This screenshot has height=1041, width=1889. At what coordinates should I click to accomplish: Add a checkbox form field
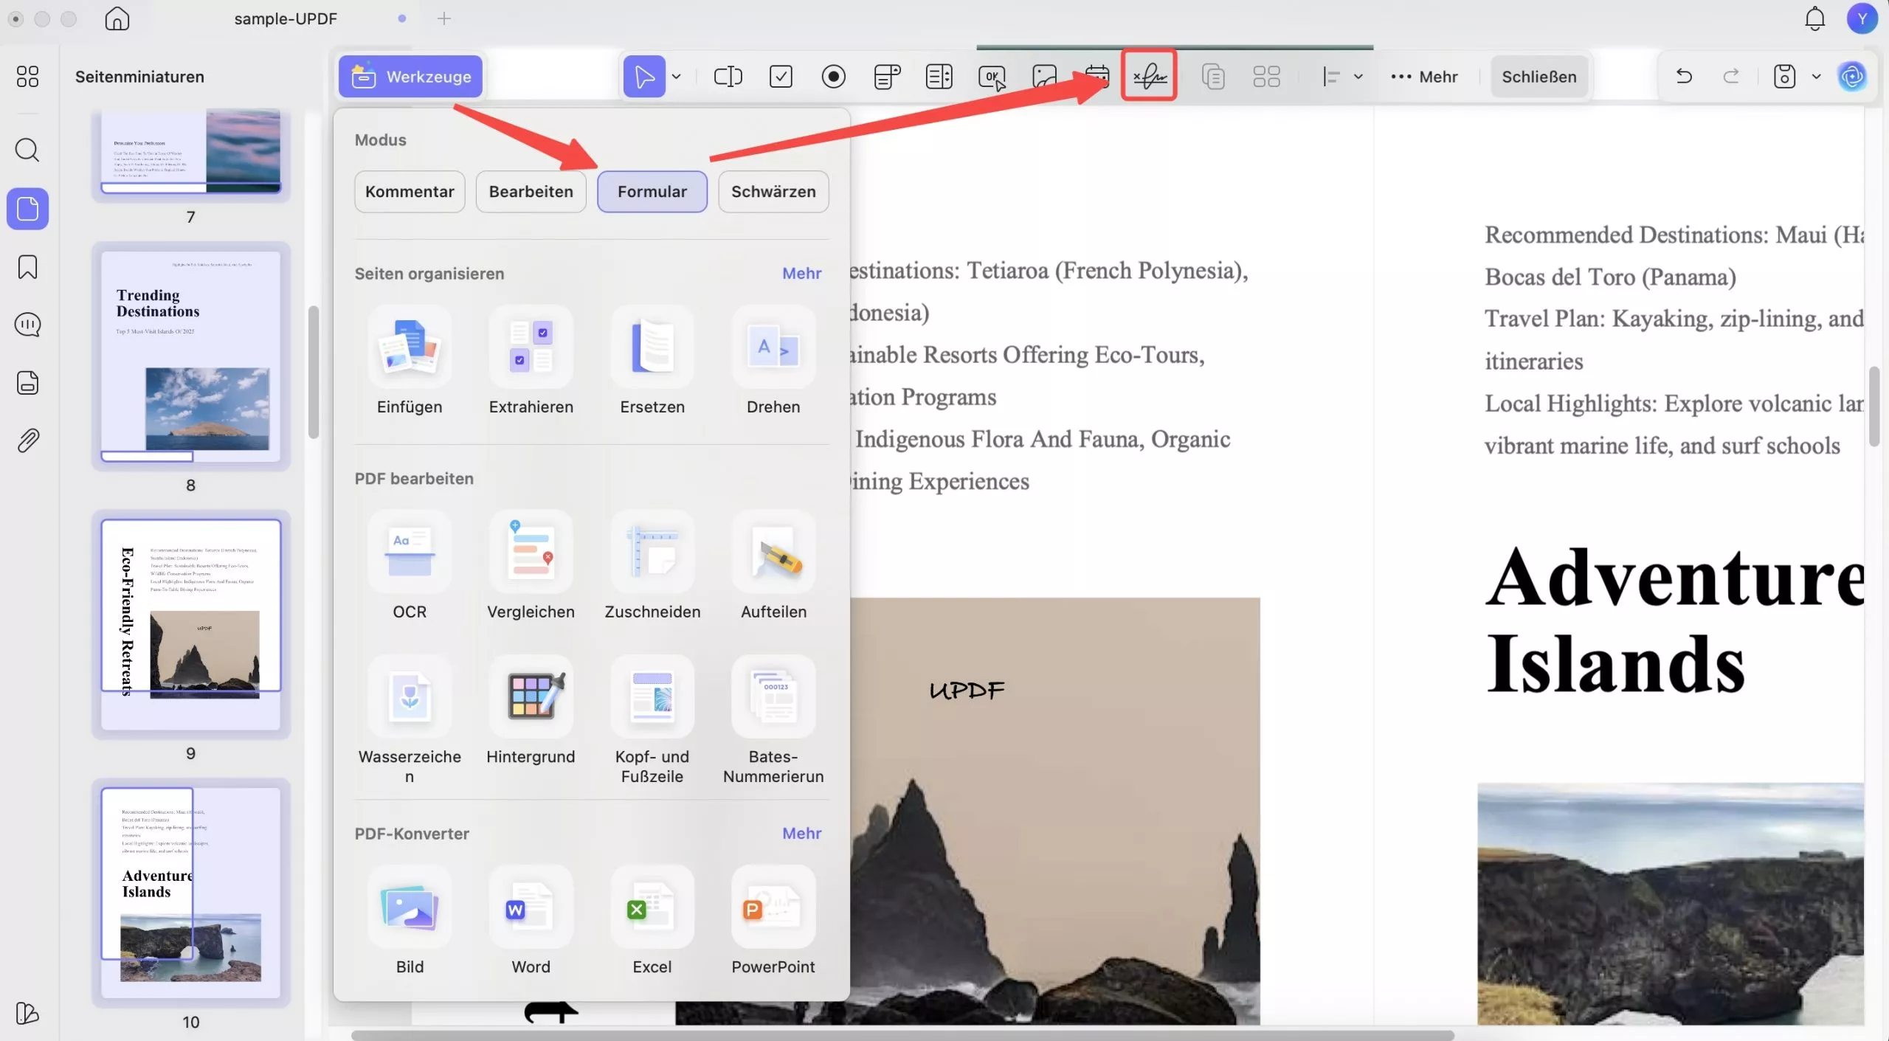tap(781, 76)
